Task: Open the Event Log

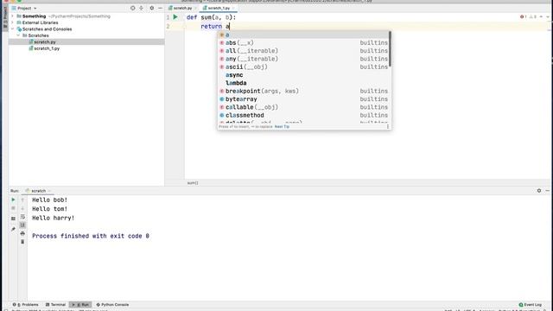Action: pos(530,304)
